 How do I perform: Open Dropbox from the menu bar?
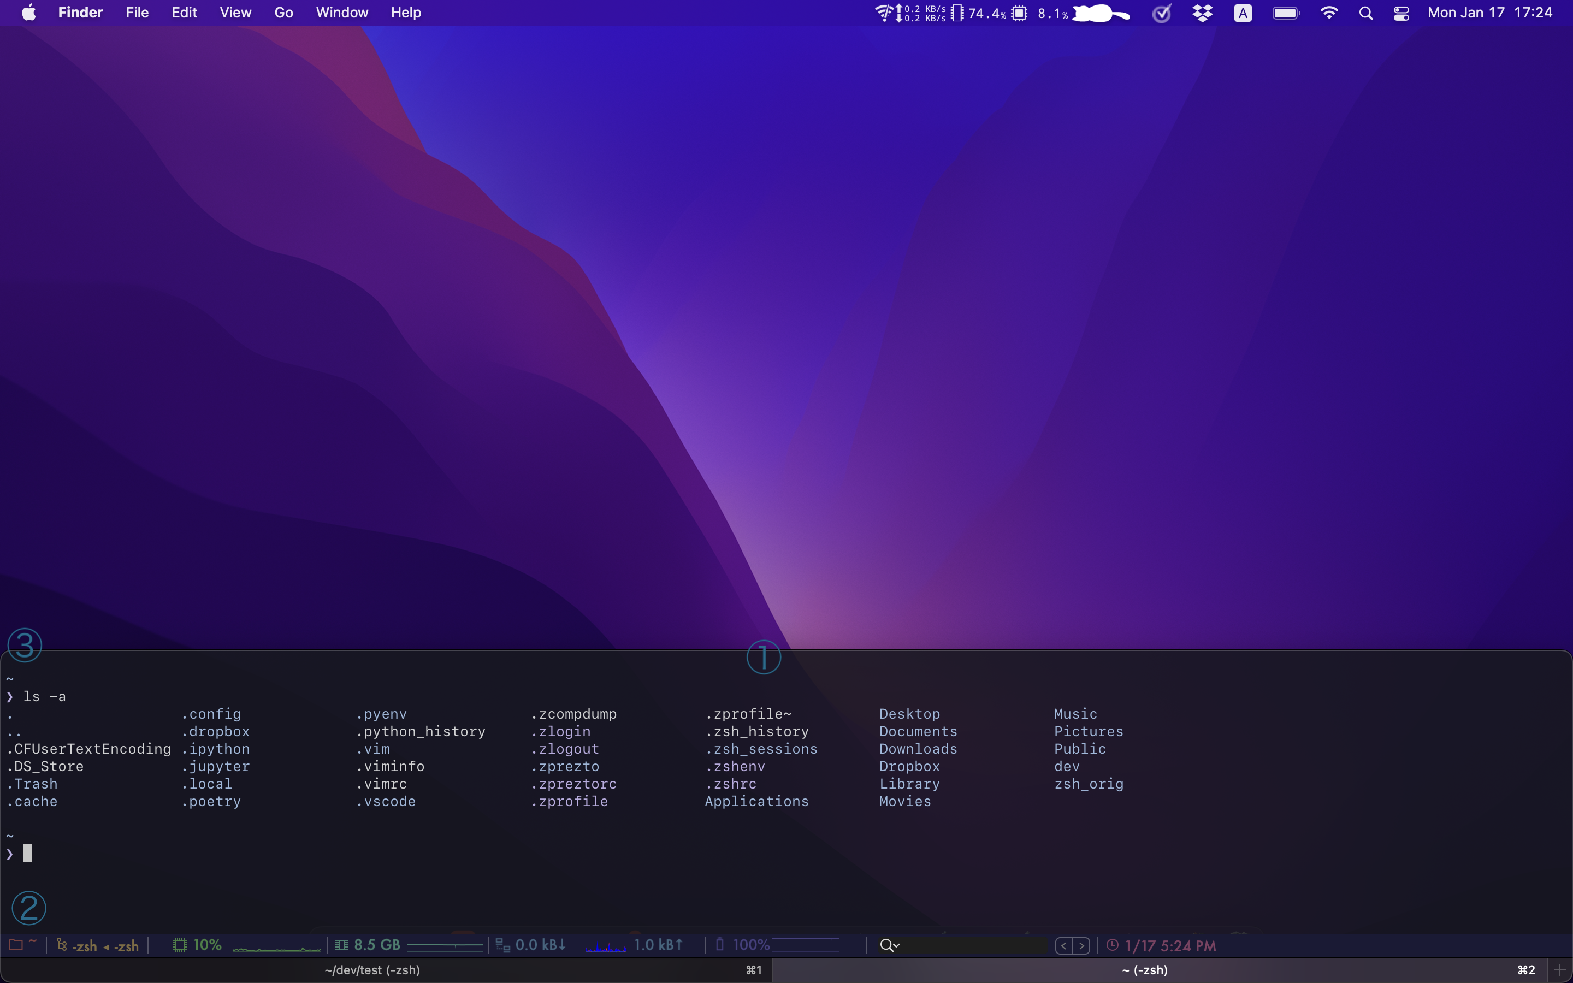click(x=1203, y=13)
